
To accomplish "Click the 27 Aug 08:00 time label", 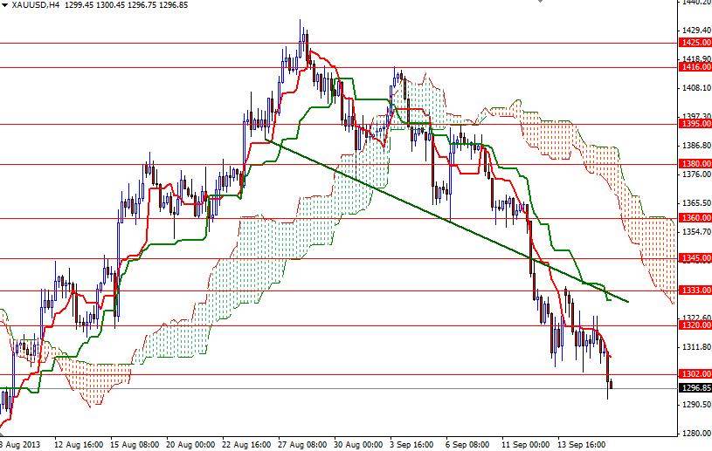I will (x=302, y=445).
